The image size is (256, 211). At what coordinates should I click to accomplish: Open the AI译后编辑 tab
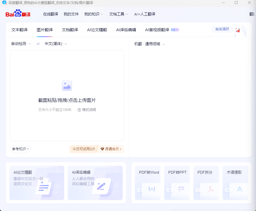pyautogui.click(x=126, y=30)
